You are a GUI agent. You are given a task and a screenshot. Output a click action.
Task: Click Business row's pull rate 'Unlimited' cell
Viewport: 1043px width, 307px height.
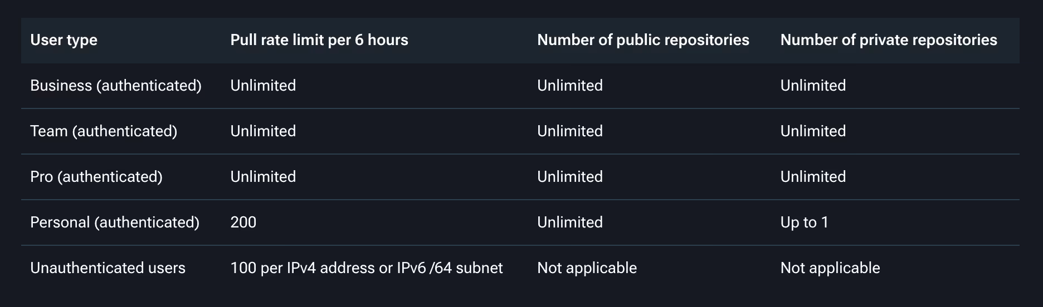click(x=263, y=86)
